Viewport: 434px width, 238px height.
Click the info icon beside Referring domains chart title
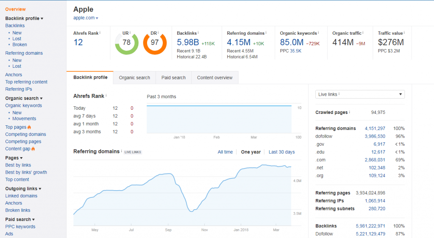121,151
